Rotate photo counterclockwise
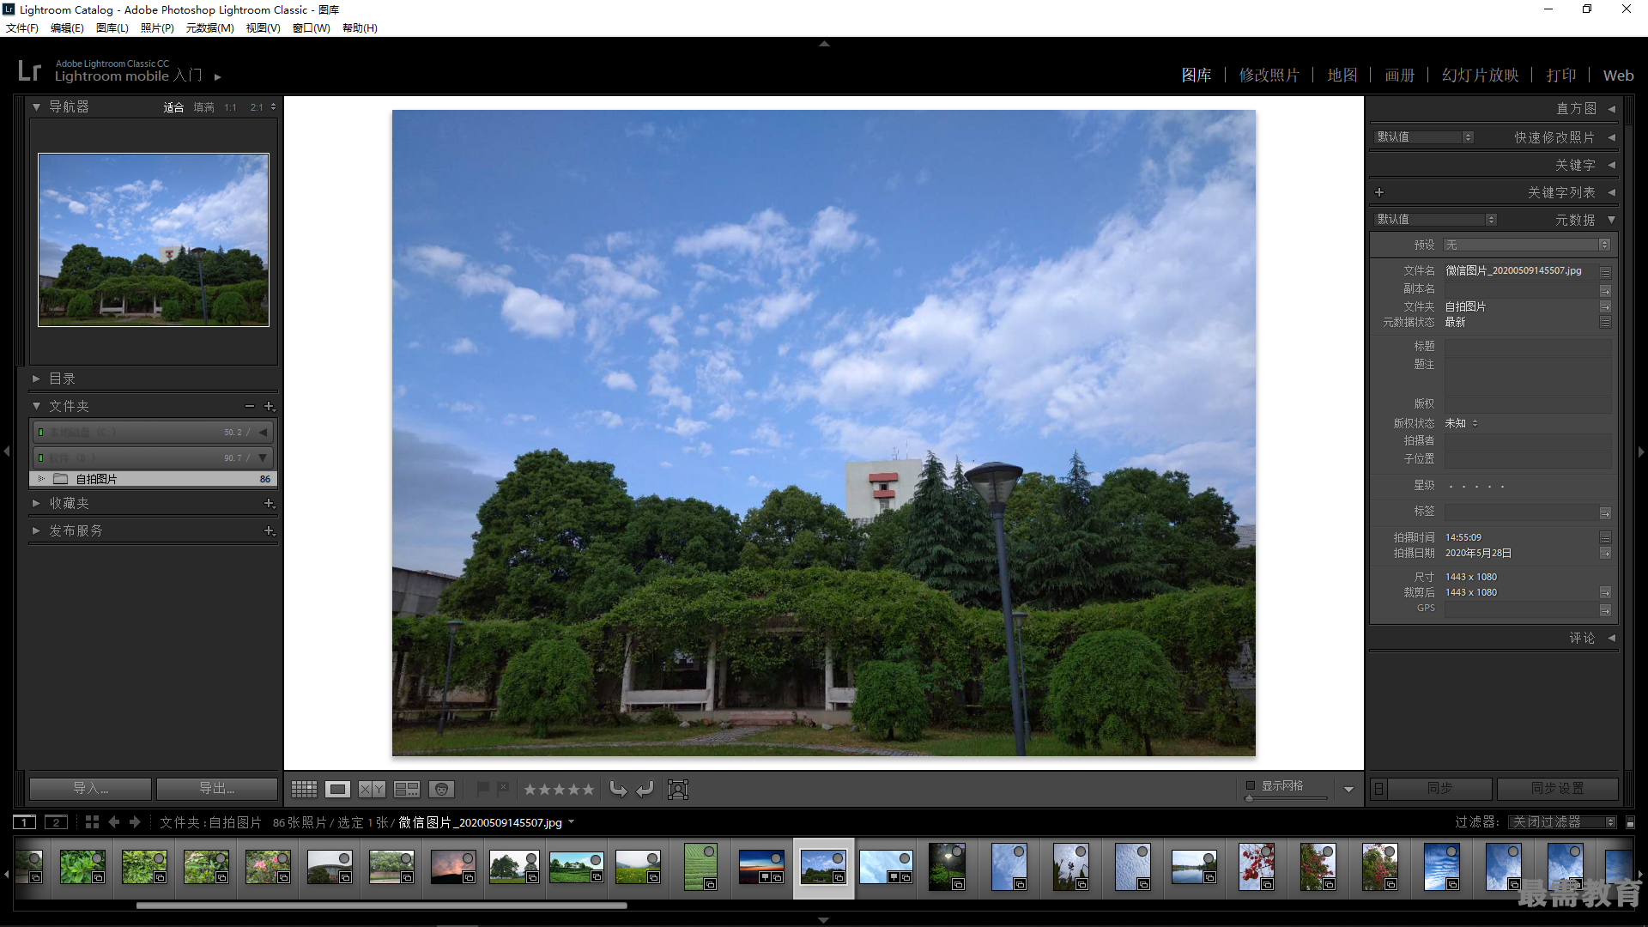 (618, 789)
